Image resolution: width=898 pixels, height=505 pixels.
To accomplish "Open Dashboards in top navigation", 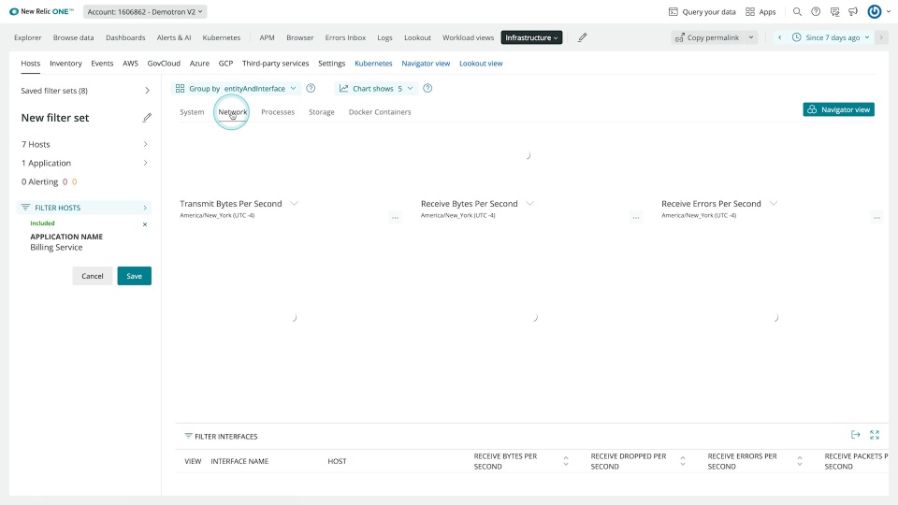I will [x=125, y=37].
